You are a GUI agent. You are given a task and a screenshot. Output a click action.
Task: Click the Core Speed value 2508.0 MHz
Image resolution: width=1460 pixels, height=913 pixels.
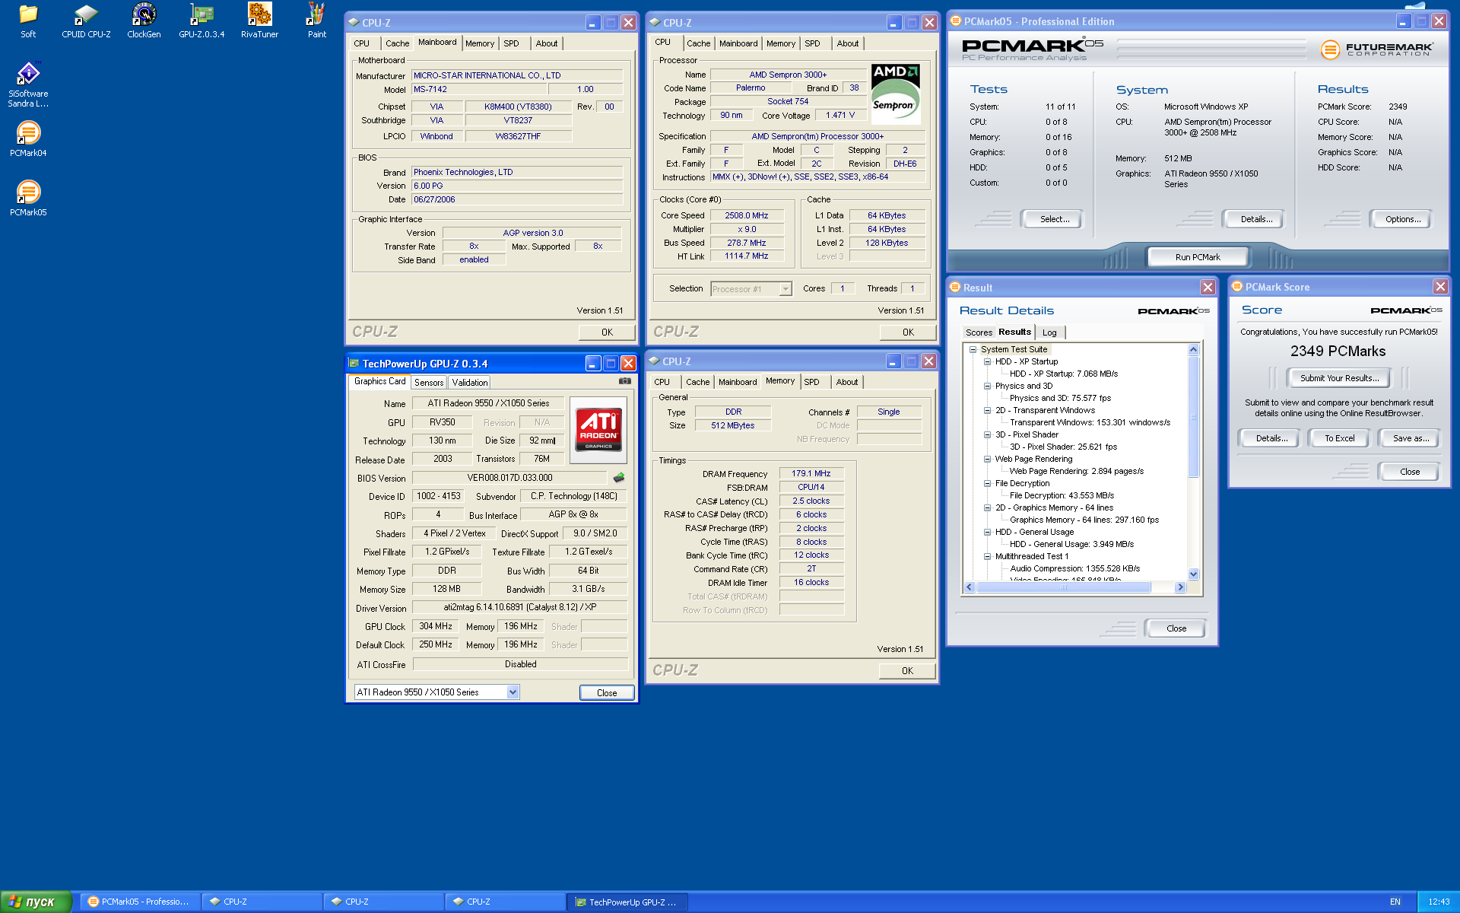tap(746, 215)
